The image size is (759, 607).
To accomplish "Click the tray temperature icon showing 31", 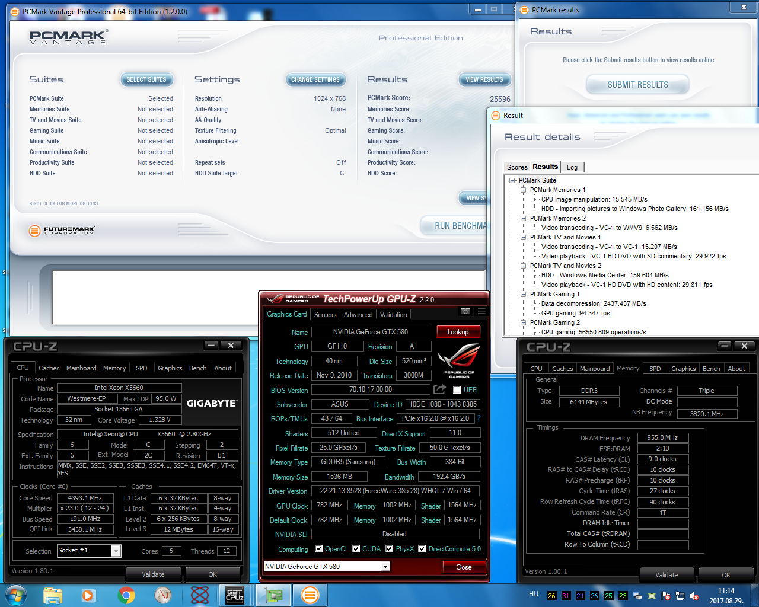I will 566,596.
